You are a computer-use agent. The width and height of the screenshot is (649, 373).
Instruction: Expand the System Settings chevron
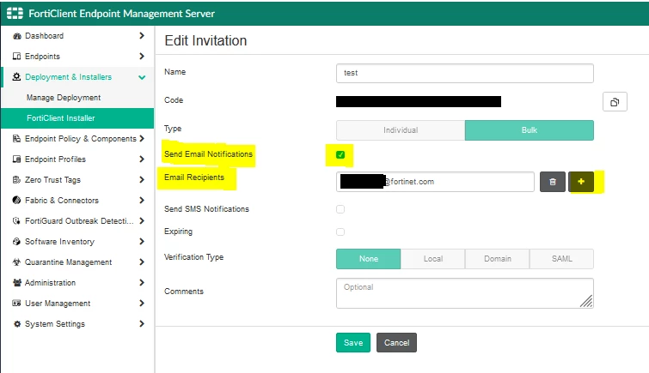click(142, 323)
